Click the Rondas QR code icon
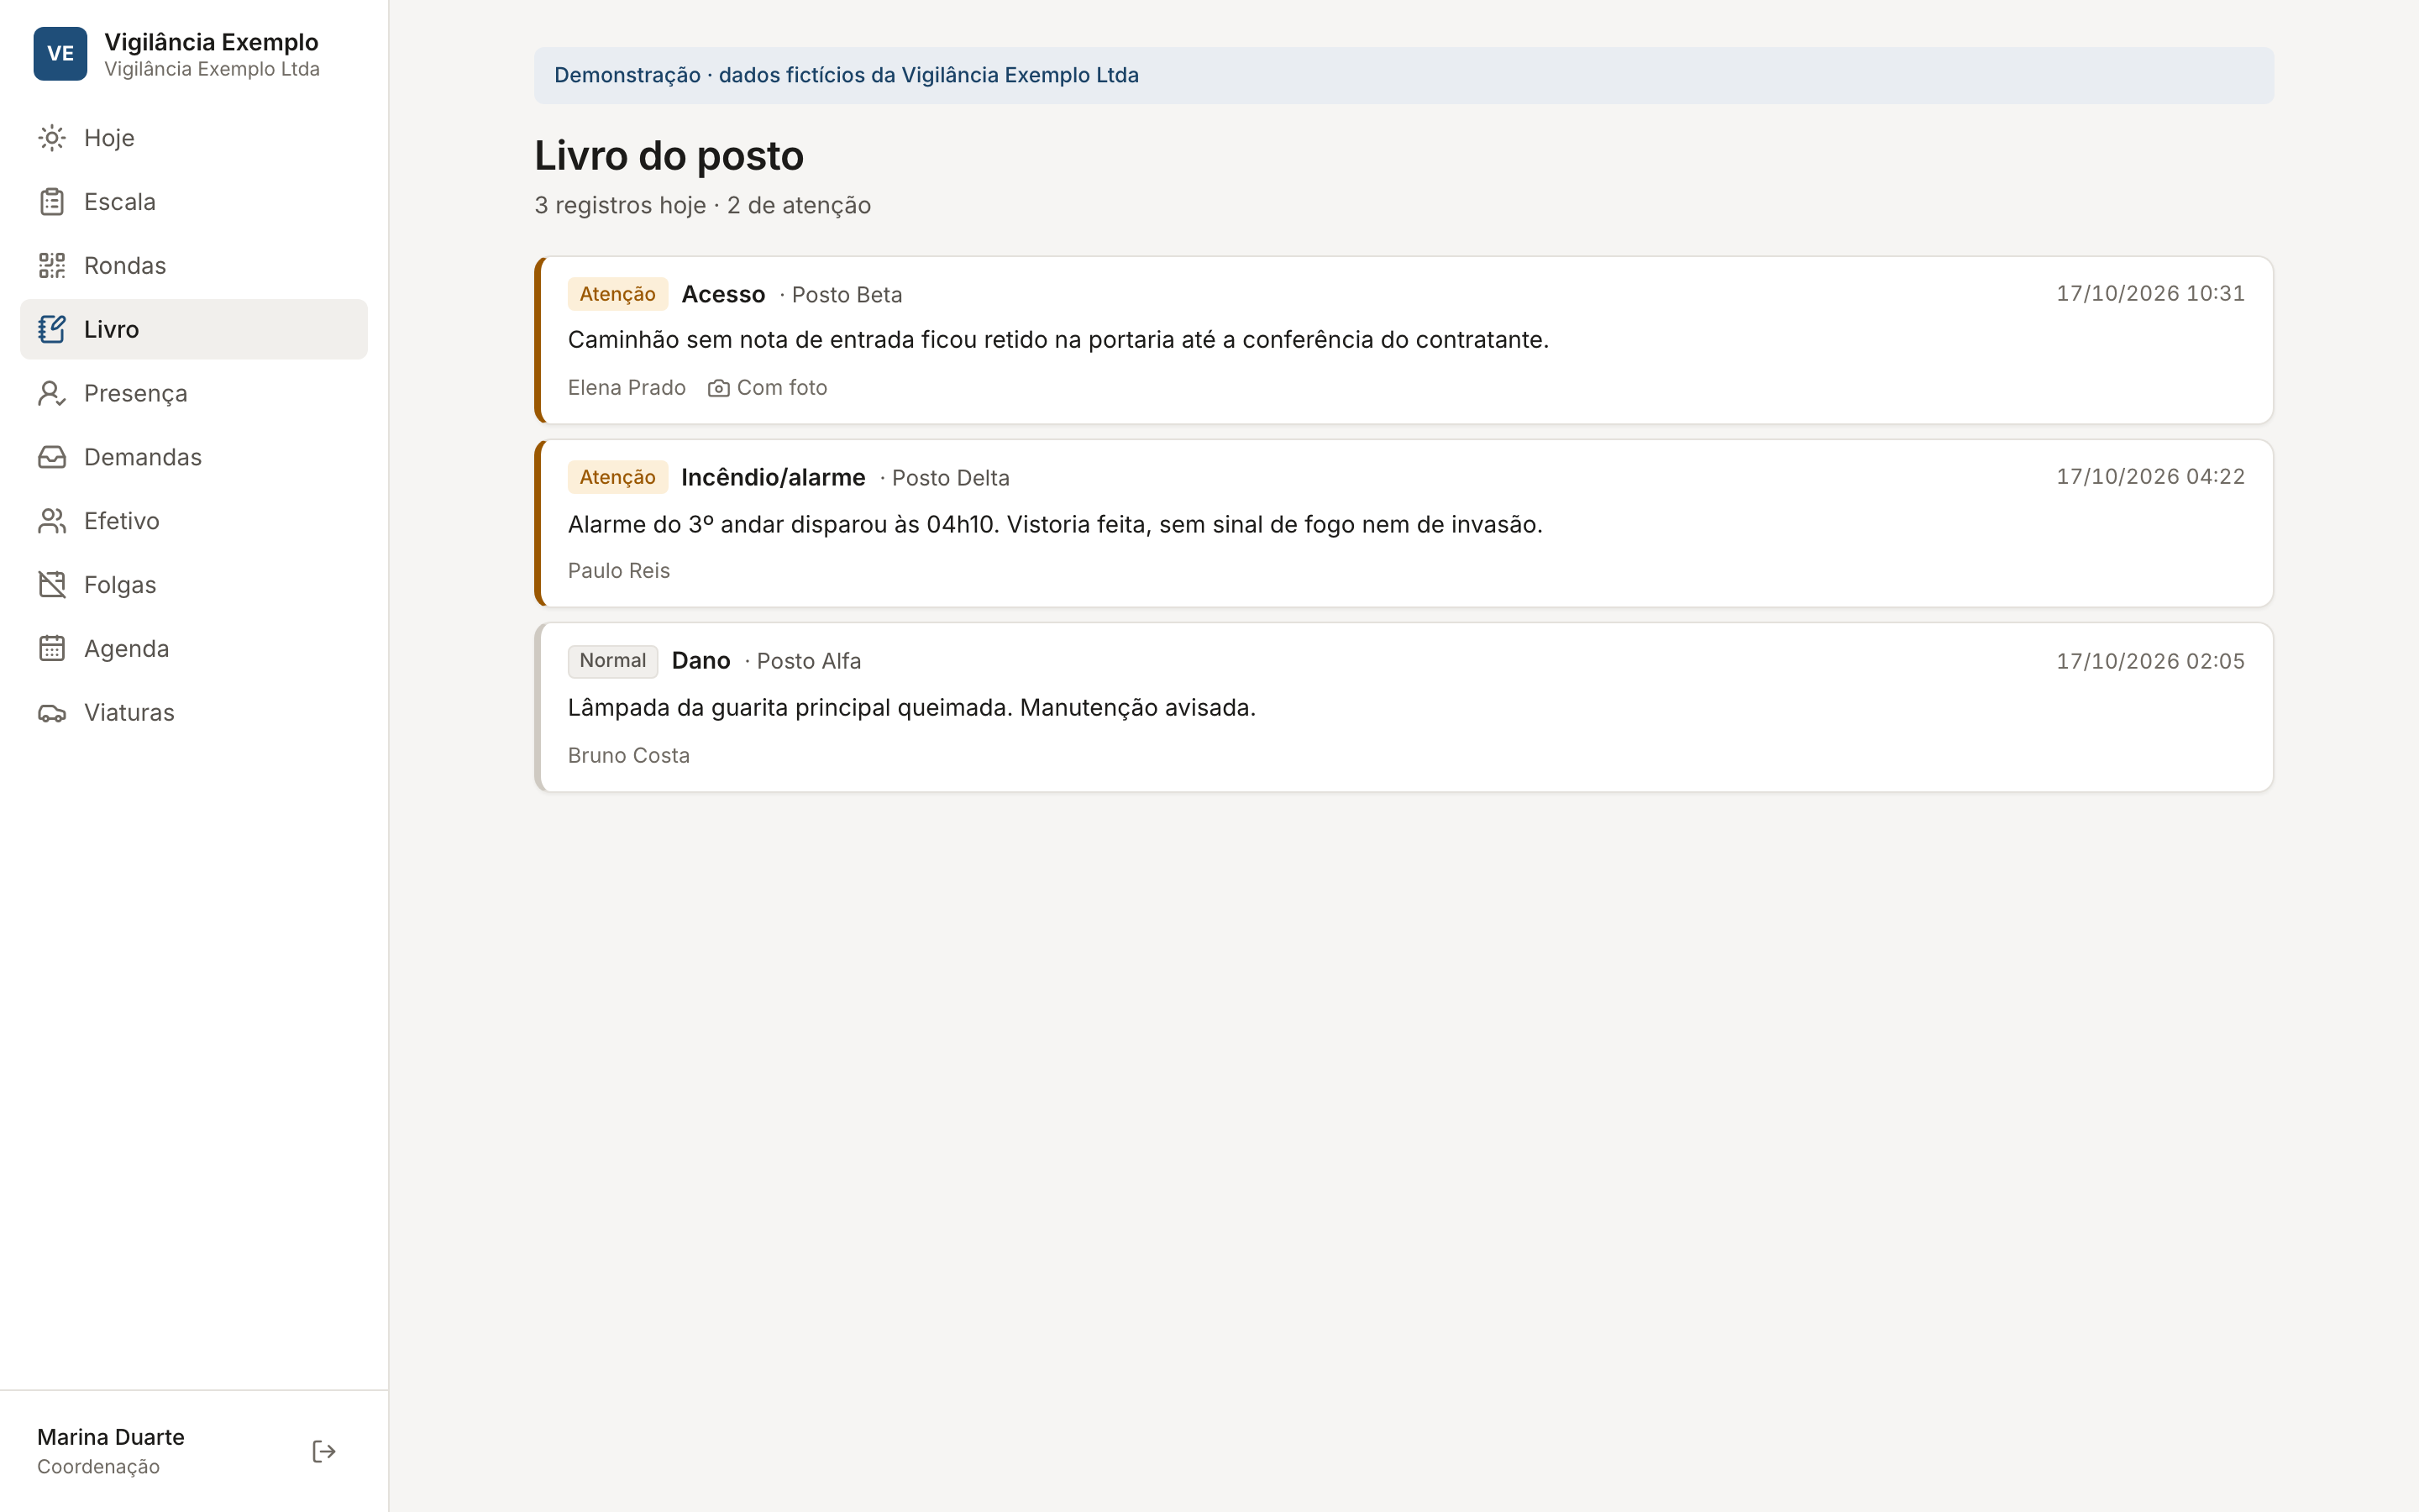Screen dimensions: 2419x1512 coord(52,266)
